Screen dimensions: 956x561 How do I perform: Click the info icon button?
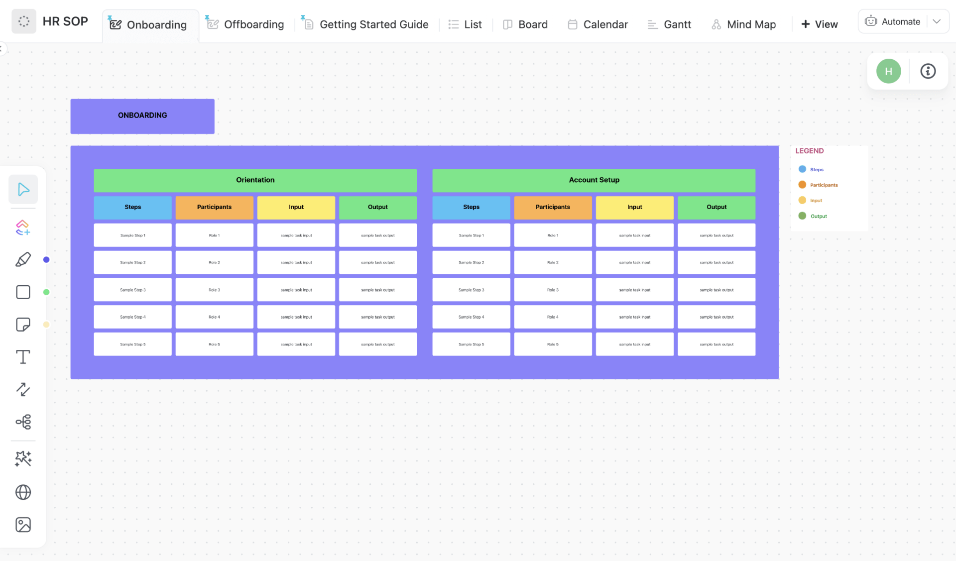click(x=928, y=70)
